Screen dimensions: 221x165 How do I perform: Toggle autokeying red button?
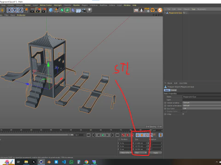pos(128,135)
